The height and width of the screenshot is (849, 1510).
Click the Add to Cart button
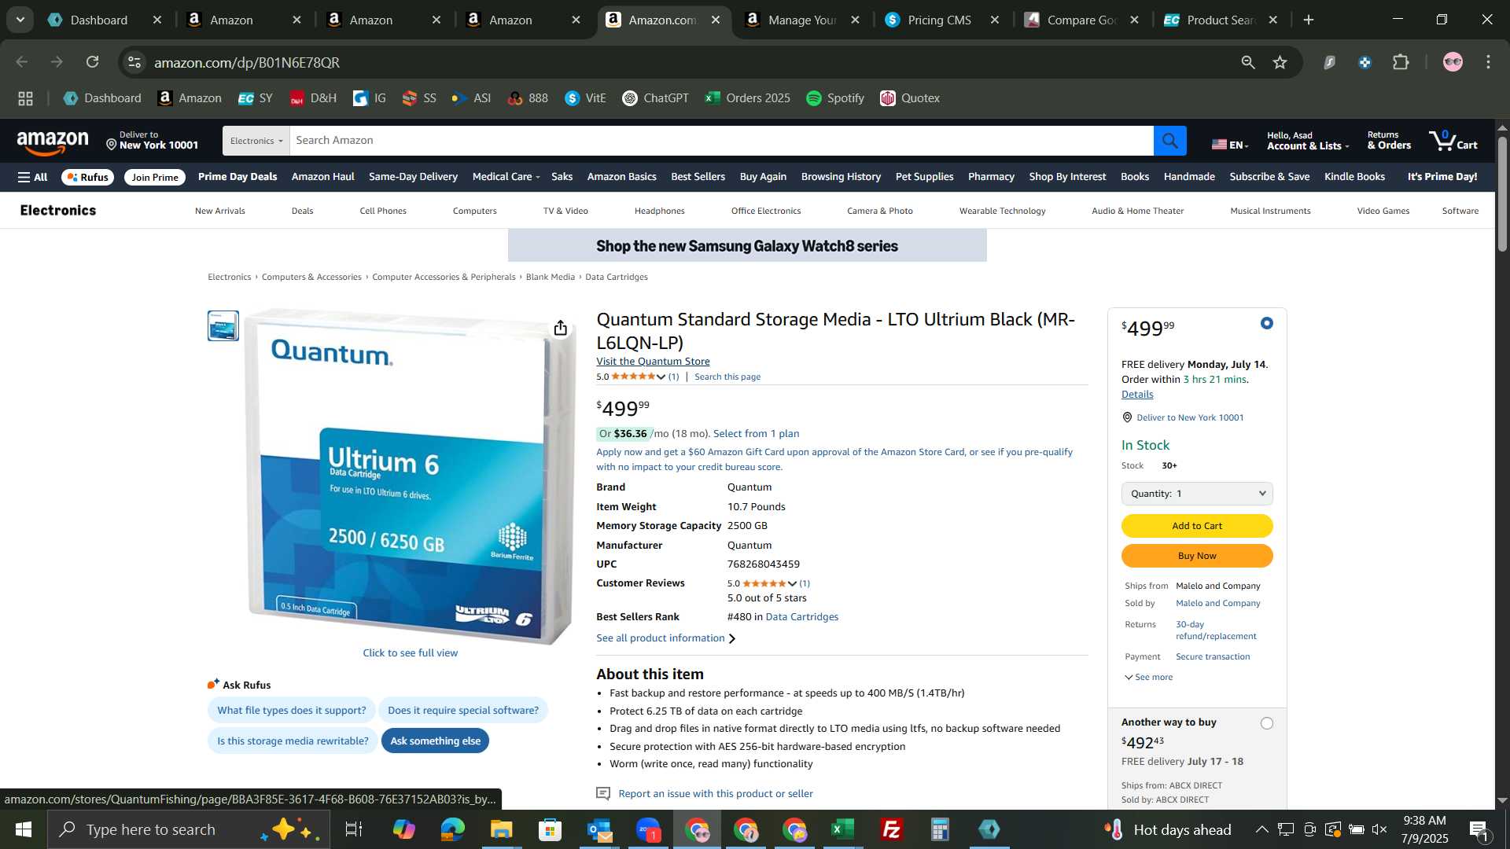(1196, 526)
